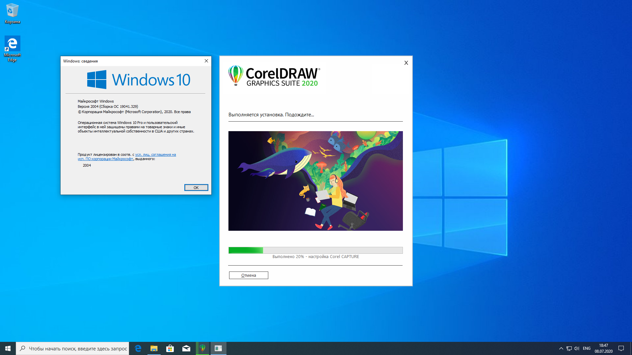This screenshot has height=355, width=632.
Task: Click the version 2004 build text
Action: 108,106
